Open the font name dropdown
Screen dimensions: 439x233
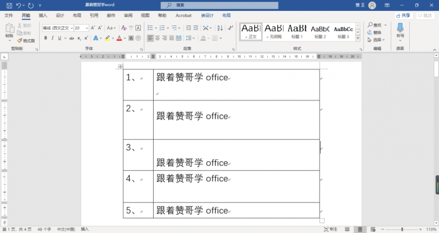coord(72,28)
